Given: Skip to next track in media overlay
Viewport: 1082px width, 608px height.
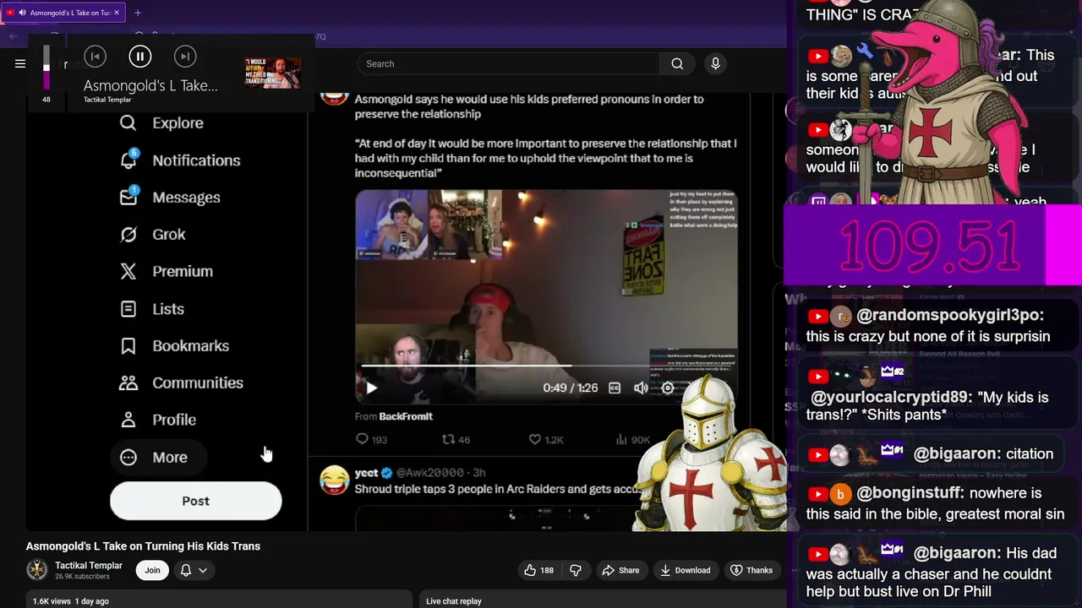Looking at the screenshot, I should 184,57.
